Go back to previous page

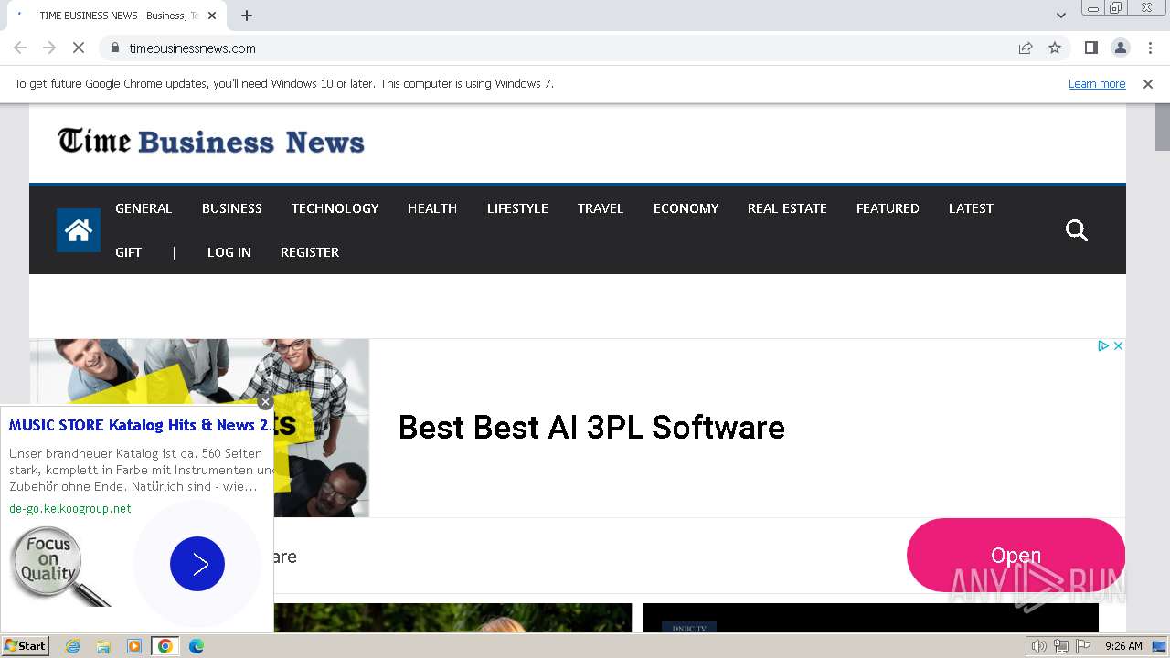[x=20, y=48]
